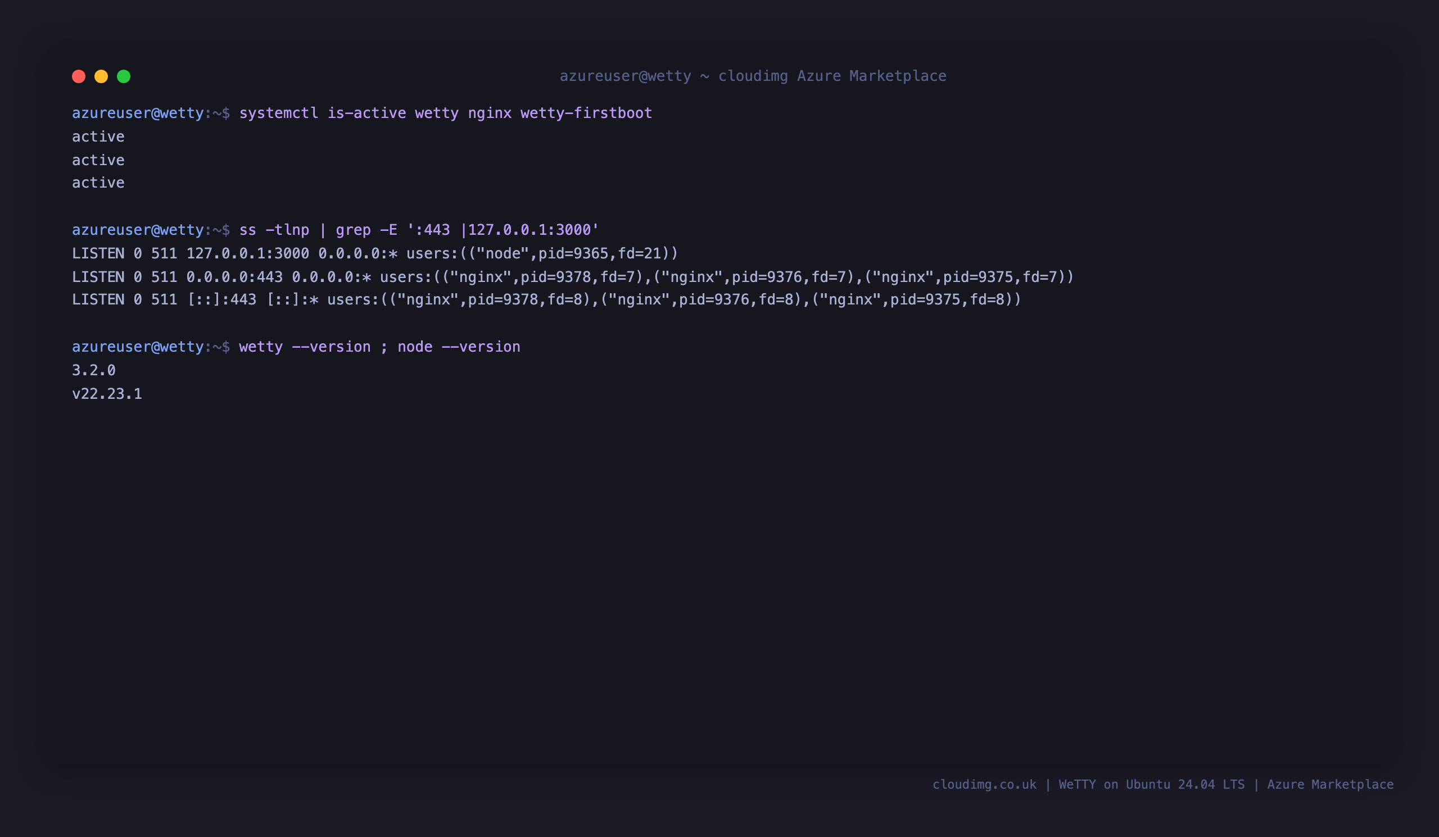The height and width of the screenshot is (837, 1439).
Task: Click the command 'systemctl is-active wetty nginx wetty-firstboot'
Action: 445,113
